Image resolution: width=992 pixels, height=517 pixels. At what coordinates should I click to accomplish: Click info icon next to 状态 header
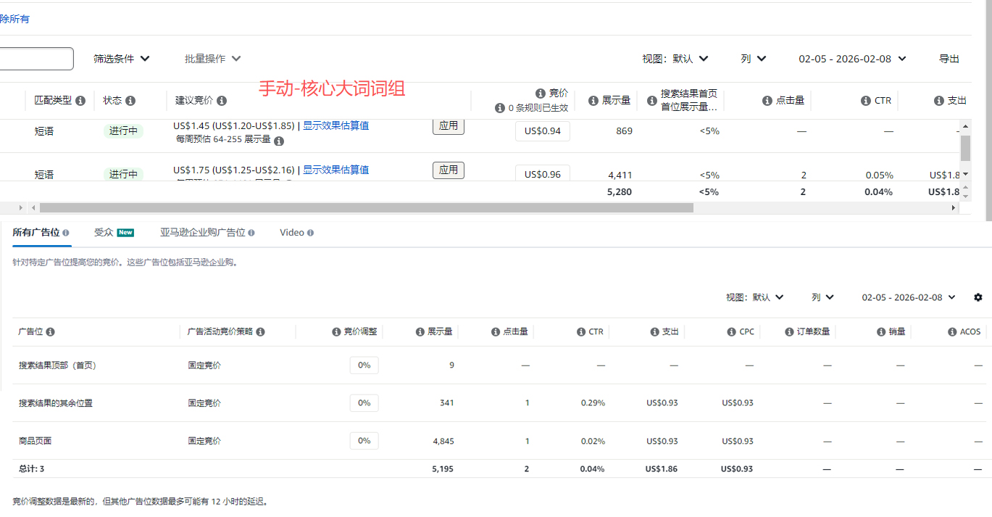point(130,101)
